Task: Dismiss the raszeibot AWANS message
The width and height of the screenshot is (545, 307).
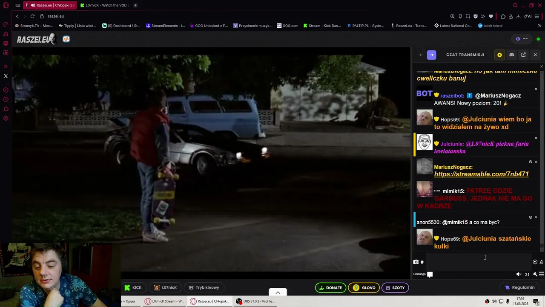Action: (536, 89)
